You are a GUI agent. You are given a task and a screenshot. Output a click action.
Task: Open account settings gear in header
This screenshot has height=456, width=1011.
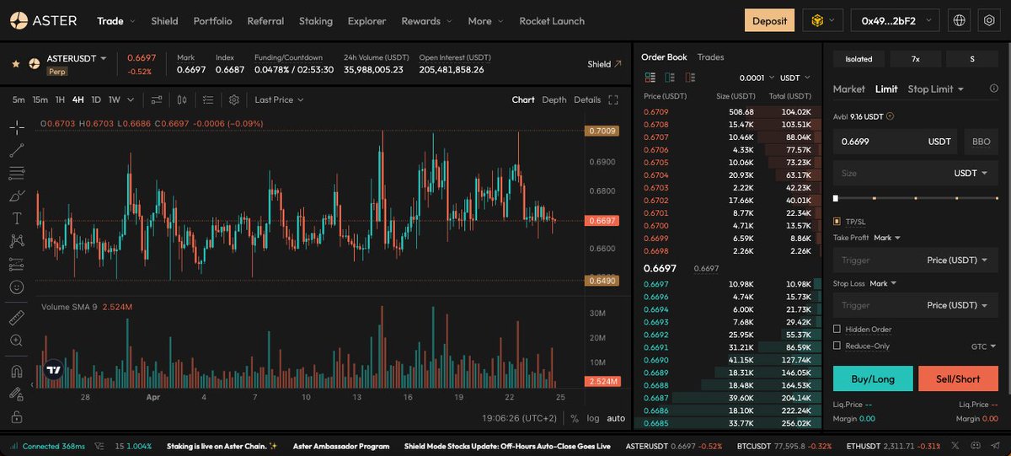tap(989, 20)
